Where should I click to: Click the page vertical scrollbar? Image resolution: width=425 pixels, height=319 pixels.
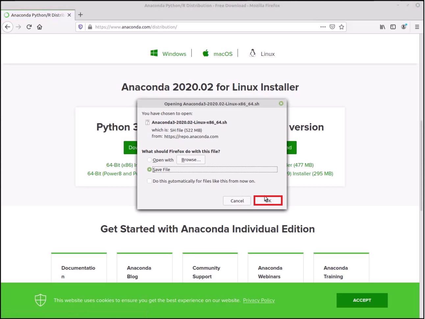[x=422, y=165]
